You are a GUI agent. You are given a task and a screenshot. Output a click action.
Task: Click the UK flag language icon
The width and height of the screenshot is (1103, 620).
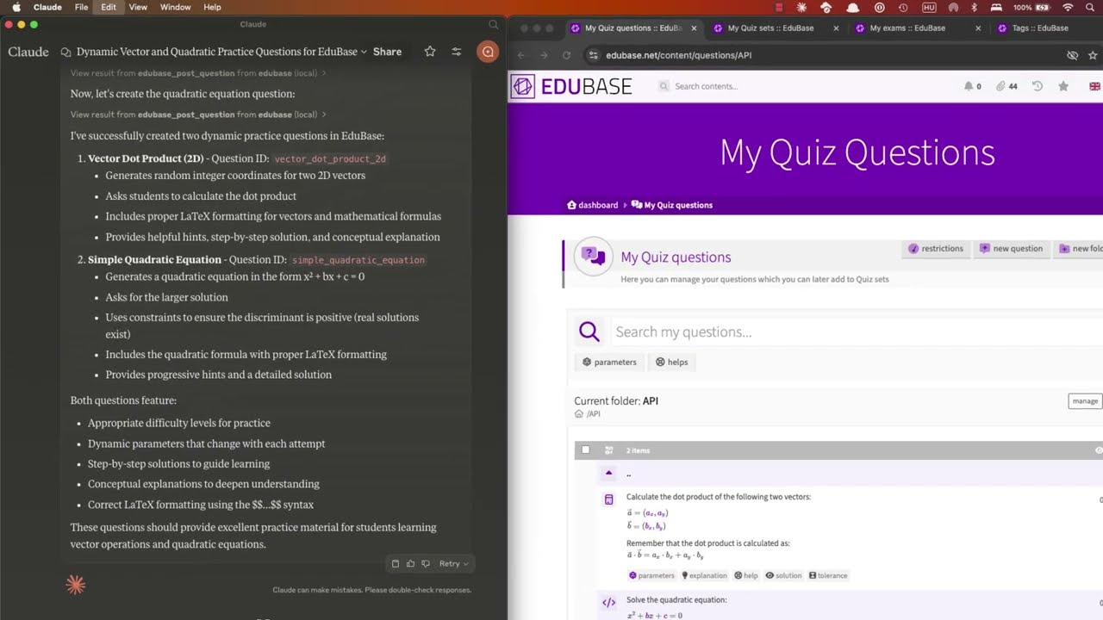[1094, 86]
